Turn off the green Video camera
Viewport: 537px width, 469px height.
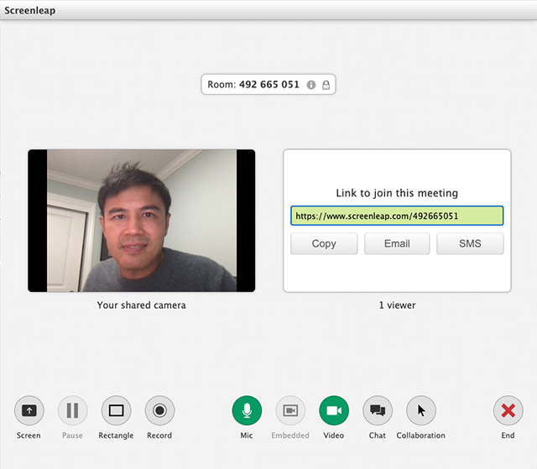[x=334, y=411]
